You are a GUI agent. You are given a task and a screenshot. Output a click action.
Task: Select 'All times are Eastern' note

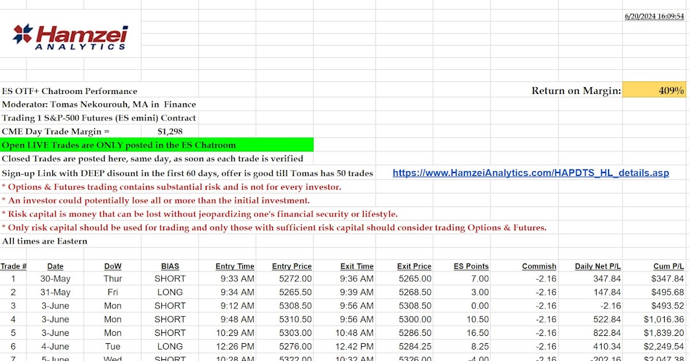coord(45,241)
